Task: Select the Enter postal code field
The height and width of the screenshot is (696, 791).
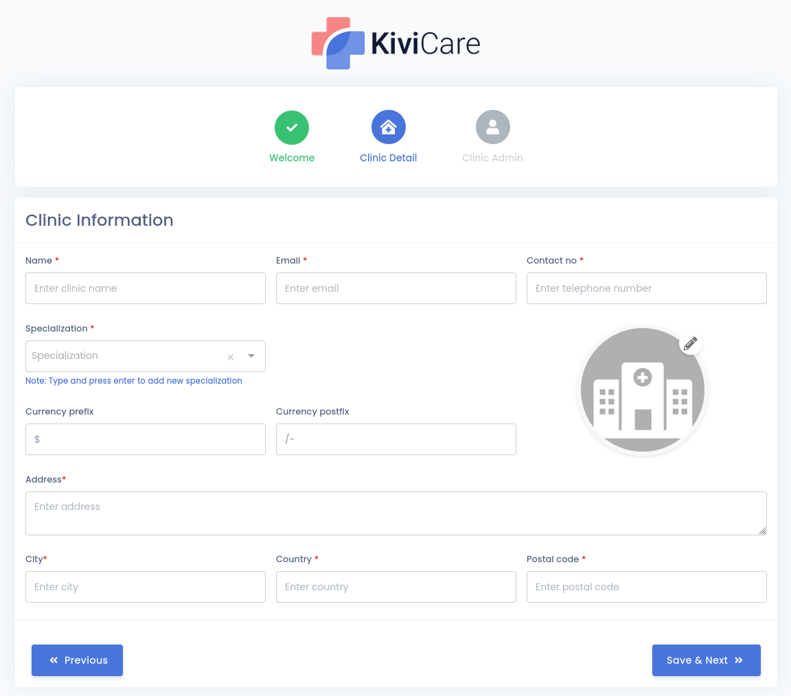Action: click(x=646, y=587)
